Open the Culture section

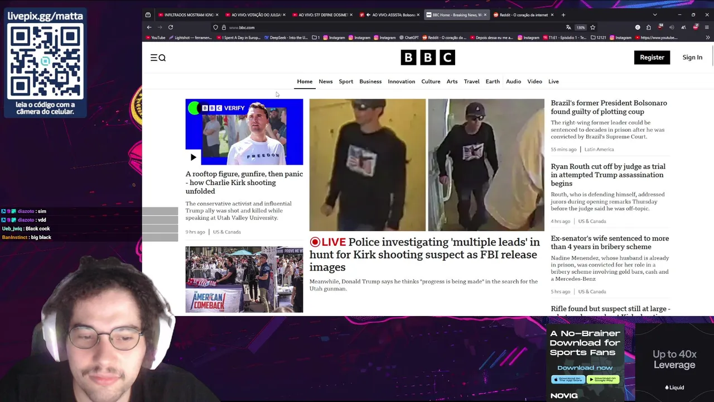431,82
